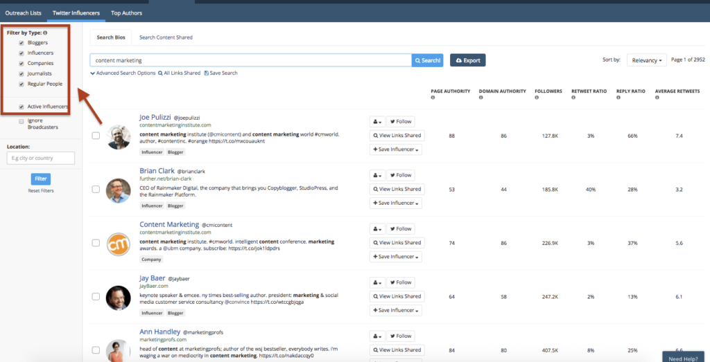Open the Outreach Lists tab
The height and width of the screenshot is (362, 710).
23,13
